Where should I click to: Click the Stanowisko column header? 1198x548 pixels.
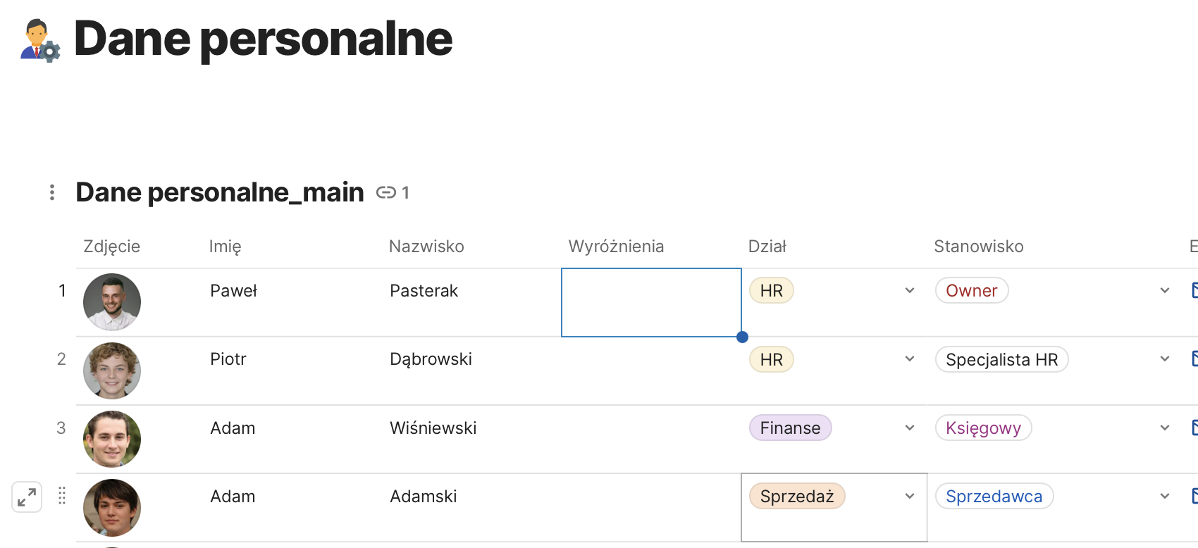978,247
